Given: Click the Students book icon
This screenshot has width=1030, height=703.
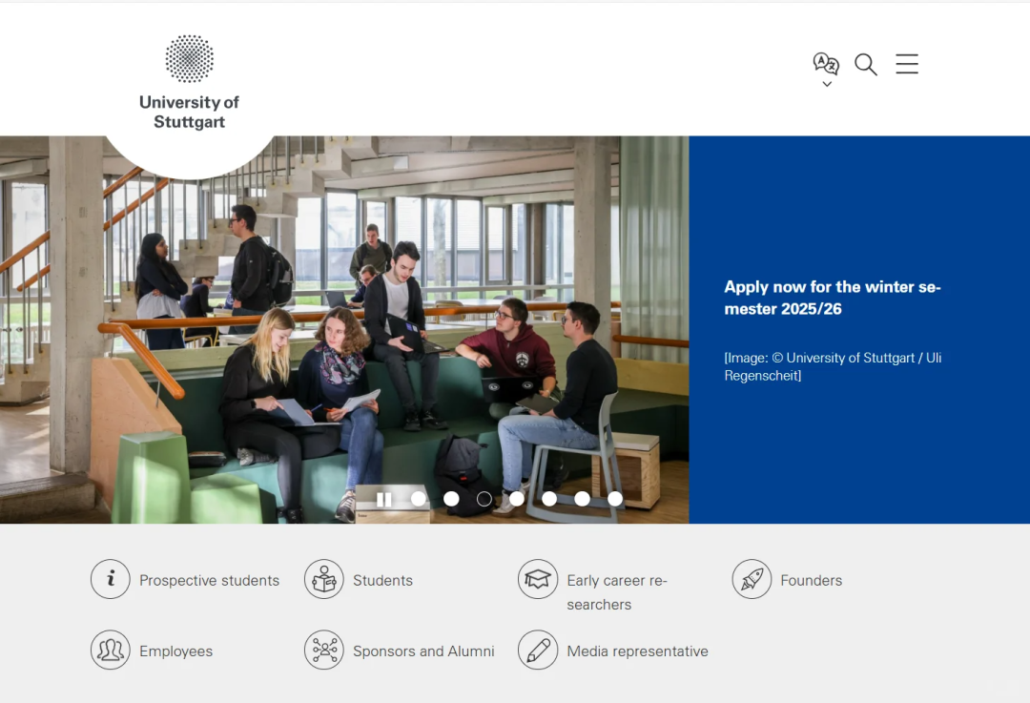Looking at the screenshot, I should coord(324,579).
